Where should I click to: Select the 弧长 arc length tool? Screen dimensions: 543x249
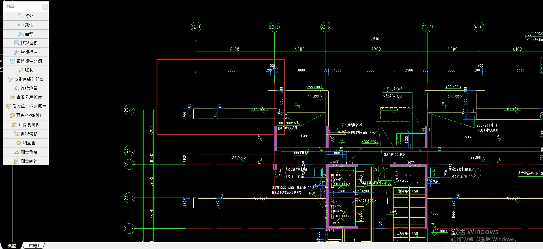coord(26,70)
